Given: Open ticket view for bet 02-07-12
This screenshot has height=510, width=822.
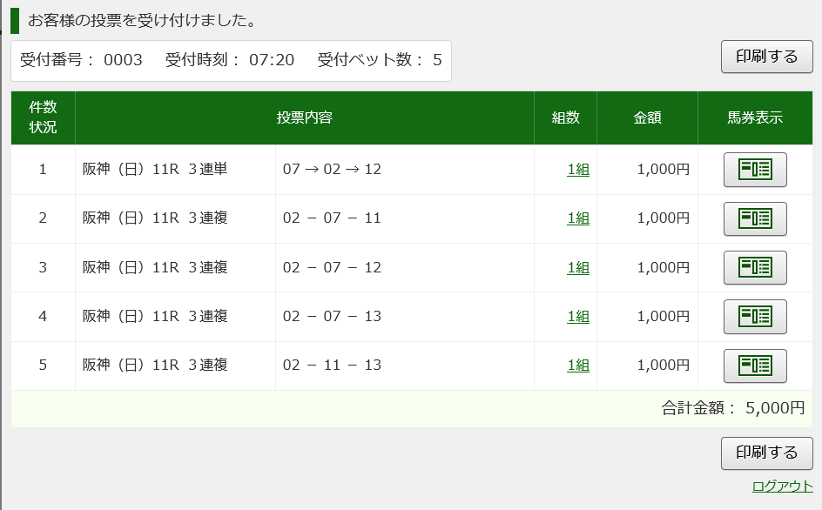Looking at the screenshot, I should point(755,267).
